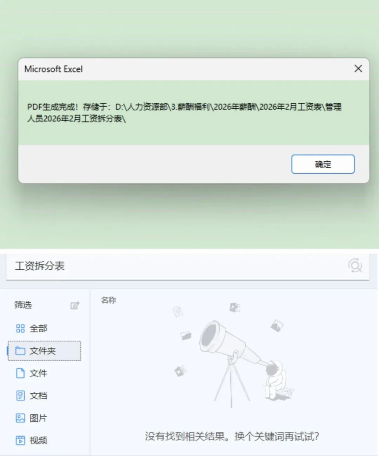This screenshot has height=456, width=379.
Task: Select the 全部 grid icon filter
Action: pyautogui.click(x=32, y=328)
